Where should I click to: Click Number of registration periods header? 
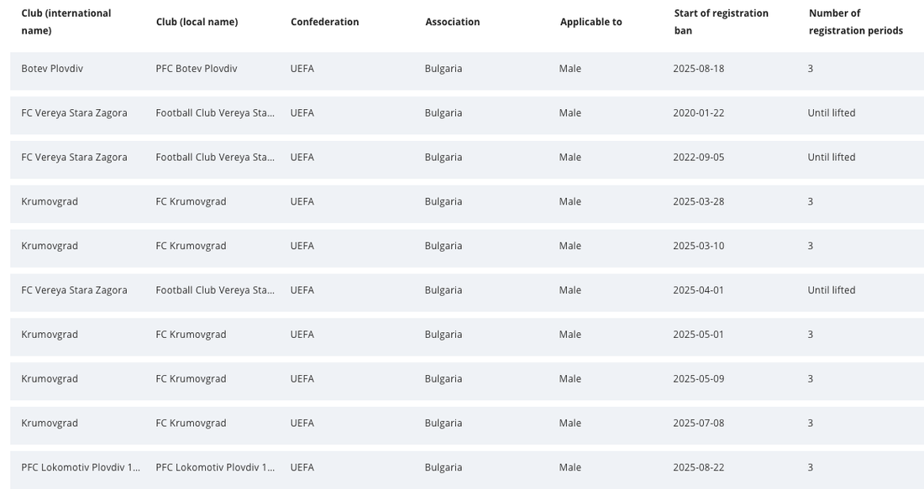855,22
